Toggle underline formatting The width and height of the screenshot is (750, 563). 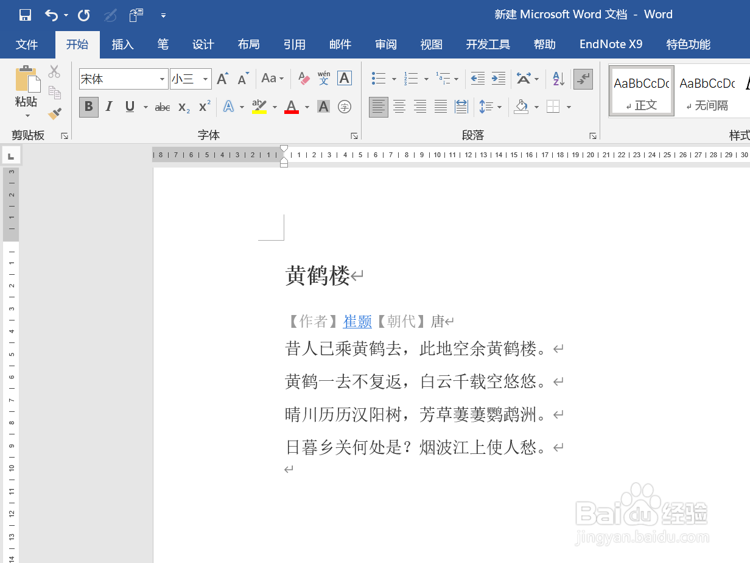tap(130, 107)
